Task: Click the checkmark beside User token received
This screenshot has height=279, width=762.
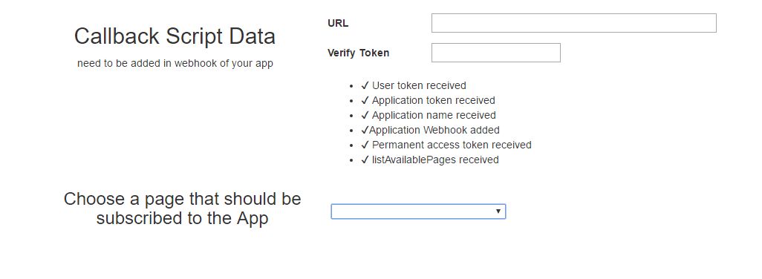Action: click(x=365, y=86)
